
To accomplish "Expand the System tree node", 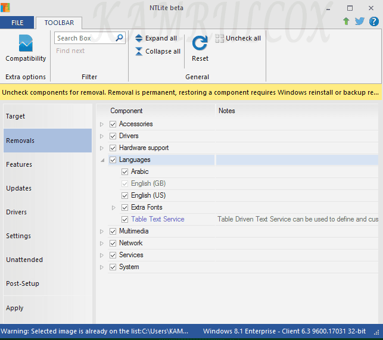I will pos(102,267).
